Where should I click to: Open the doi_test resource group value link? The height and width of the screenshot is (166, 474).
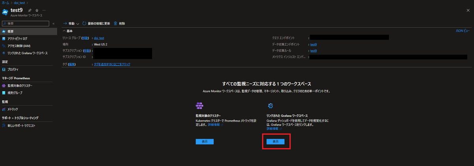click(99, 38)
